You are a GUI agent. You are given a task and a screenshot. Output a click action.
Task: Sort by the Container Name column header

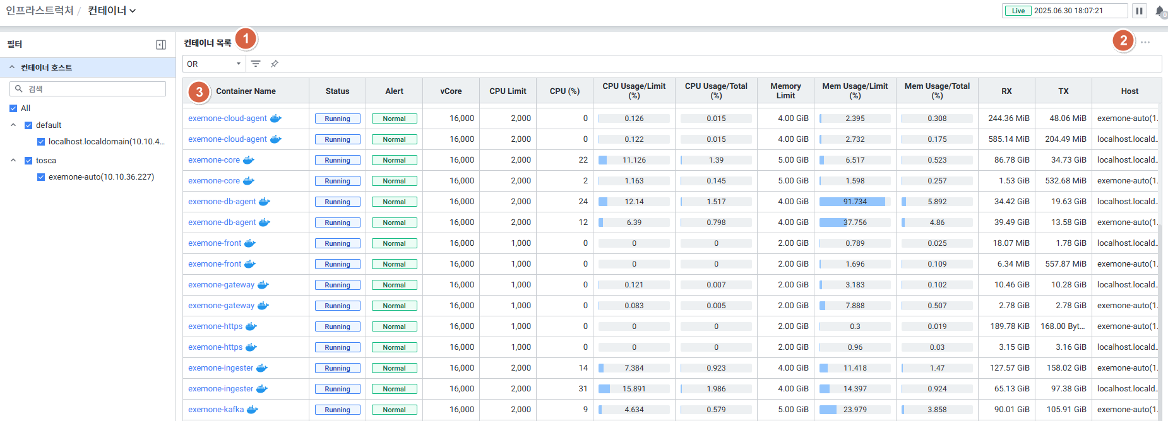tap(246, 91)
